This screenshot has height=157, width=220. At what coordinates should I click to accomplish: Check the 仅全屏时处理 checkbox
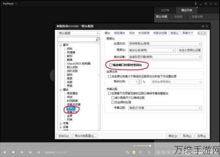[113, 102]
